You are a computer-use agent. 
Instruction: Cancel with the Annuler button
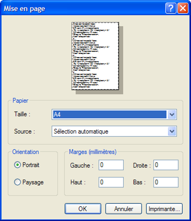124,209
